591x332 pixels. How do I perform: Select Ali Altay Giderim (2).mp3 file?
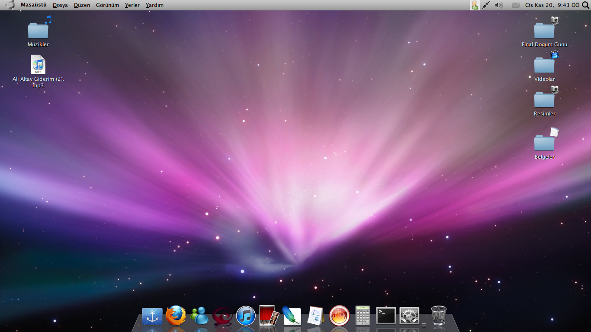pos(38,72)
